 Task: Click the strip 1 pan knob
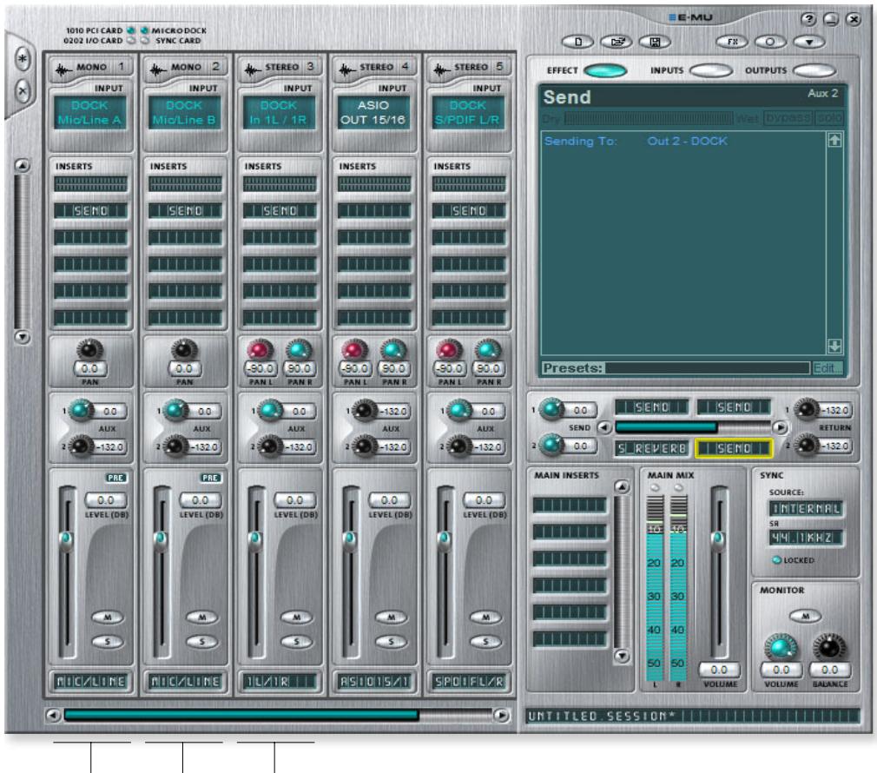[x=89, y=350]
